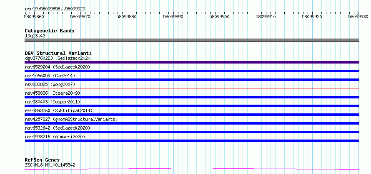Open variant dgv3776n223 (Sedlazeck2020) label
The image size is (371, 174).
point(59,58)
